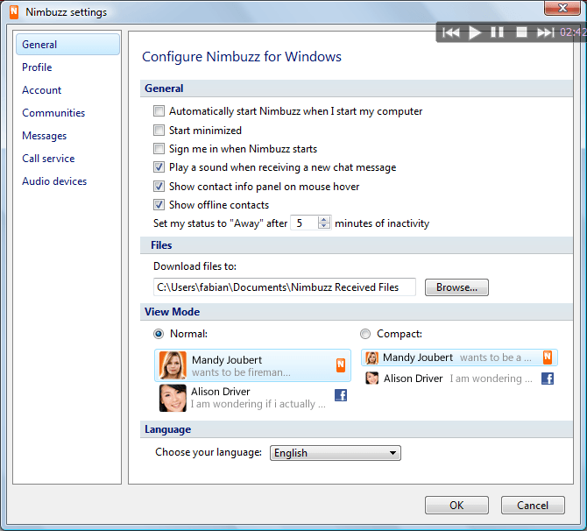This screenshot has width=587, height=531.
Task: Decrease the Away inactivity minutes with down arrow
Action: [324, 227]
